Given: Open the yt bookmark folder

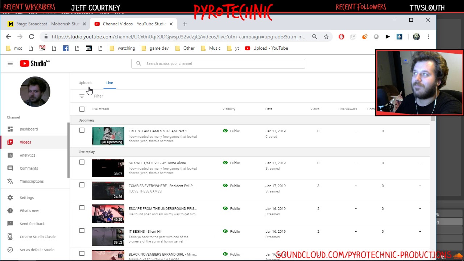Looking at the screenshot, I should 233,48.
